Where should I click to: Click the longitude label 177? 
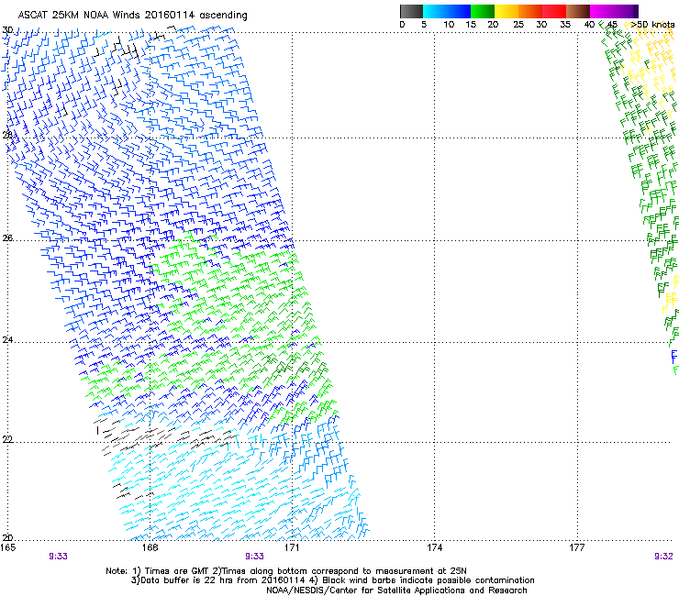click(x=577, y=547)
